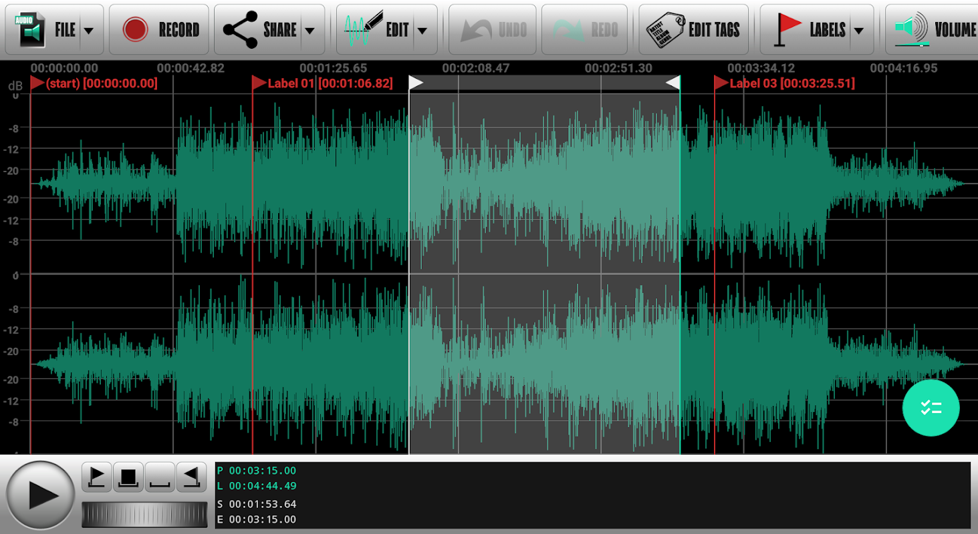Open the Share button
The height and width of the screenshot is (534, 978).
coord(269,29)
